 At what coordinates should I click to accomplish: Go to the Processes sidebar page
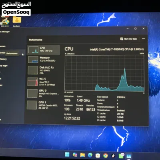(x=3, y=46)
